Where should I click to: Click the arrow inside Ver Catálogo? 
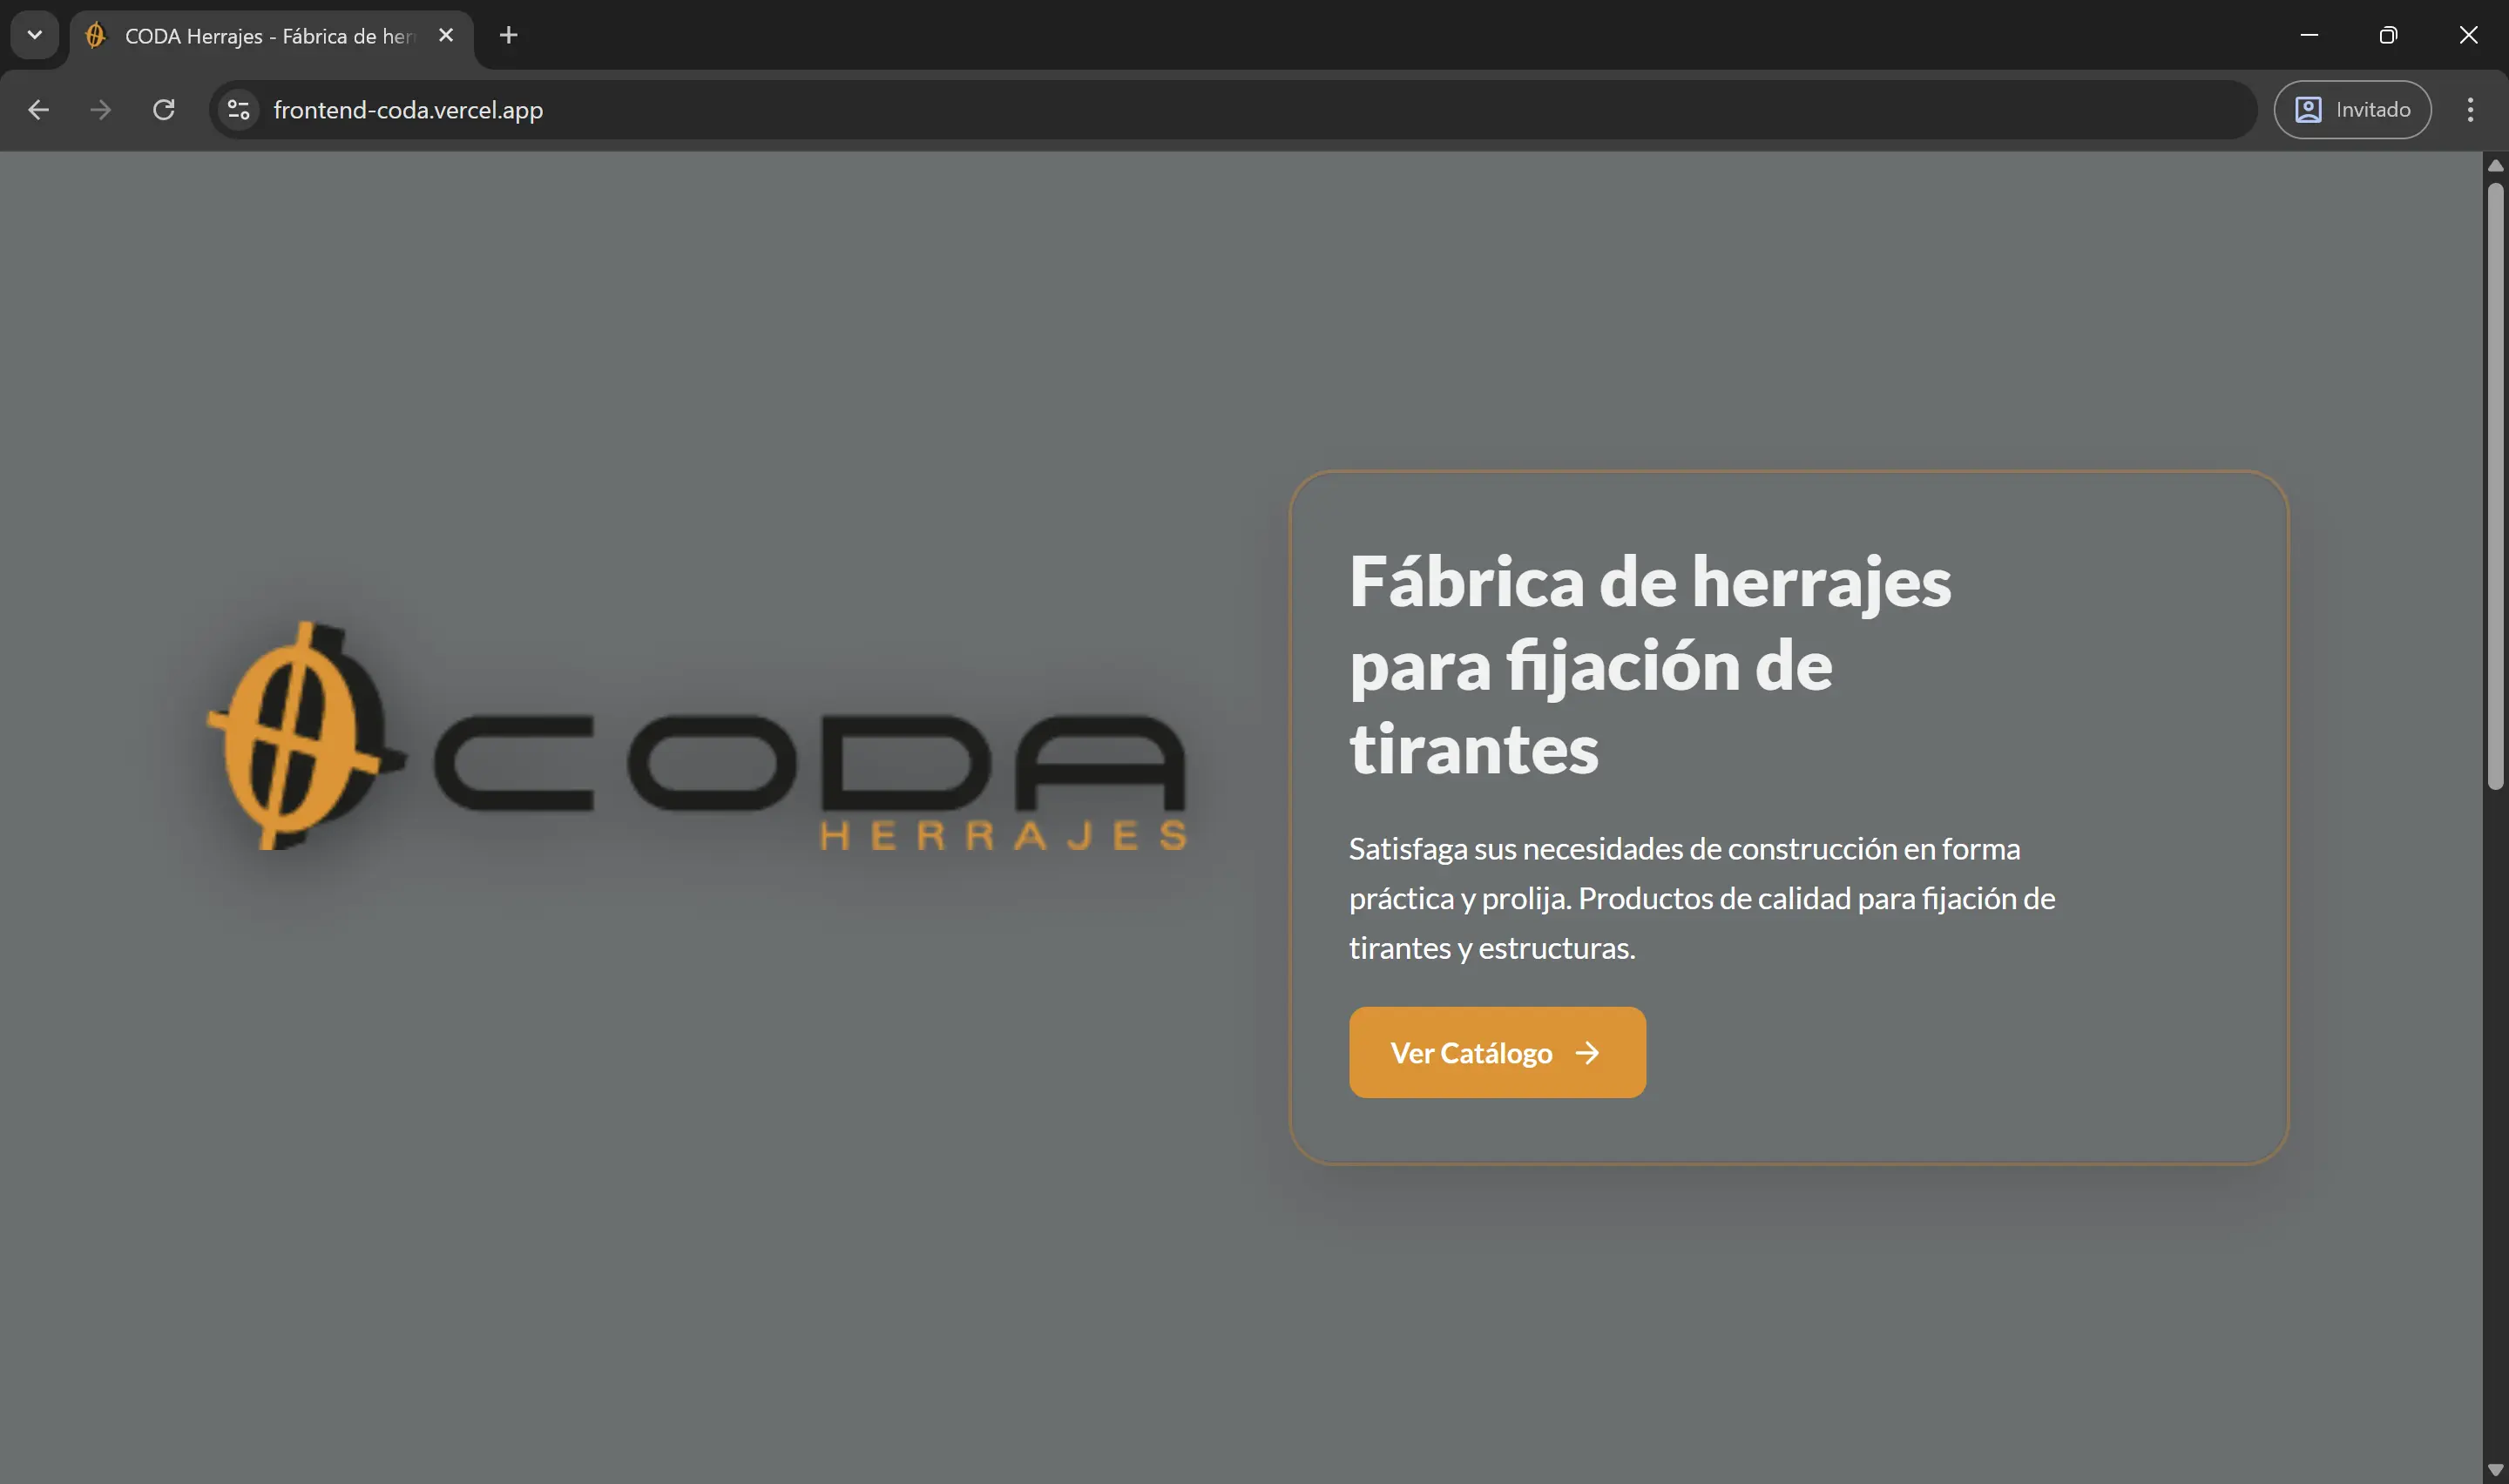click(x=1588, y=1052)
